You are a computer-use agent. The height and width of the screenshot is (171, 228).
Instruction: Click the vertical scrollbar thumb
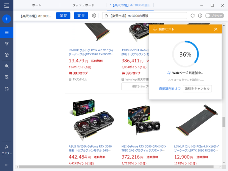tap(224, 122)
